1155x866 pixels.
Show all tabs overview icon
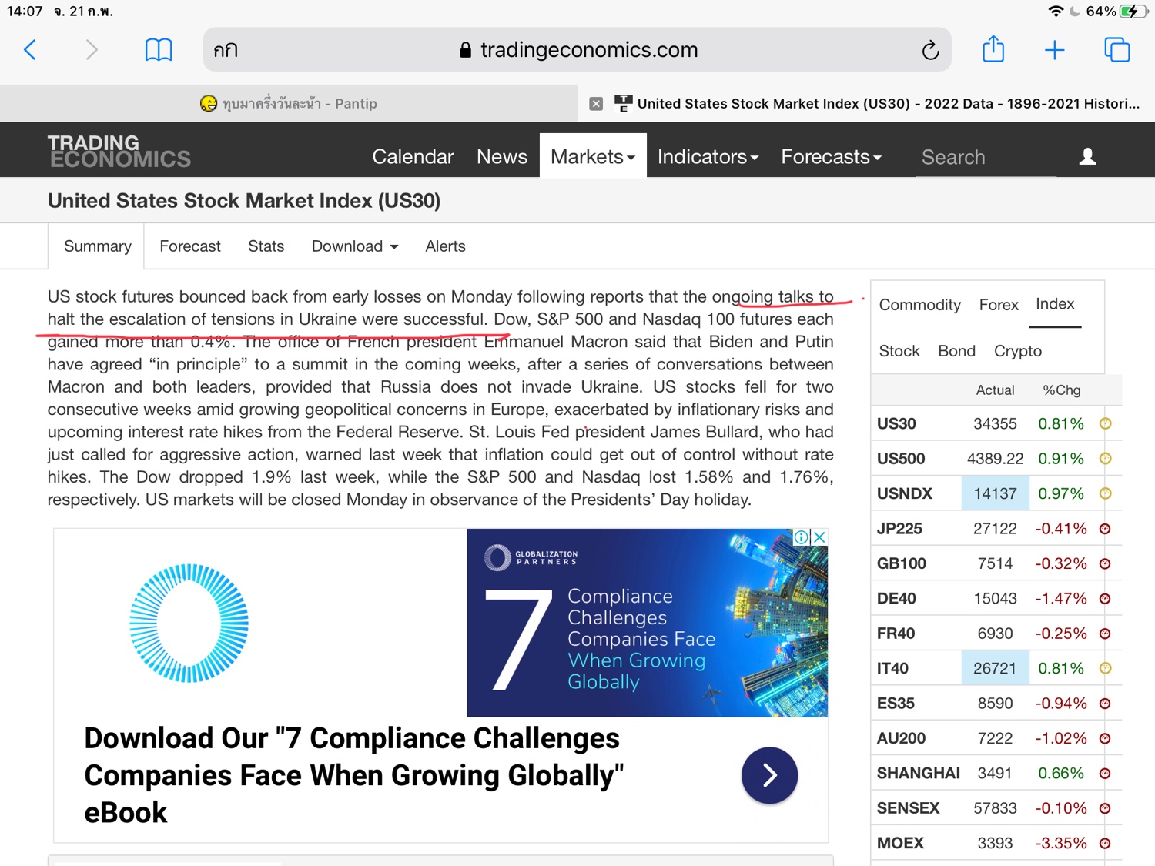(1116, 50)
